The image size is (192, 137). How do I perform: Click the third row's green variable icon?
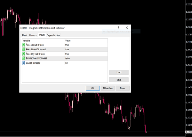24,54
